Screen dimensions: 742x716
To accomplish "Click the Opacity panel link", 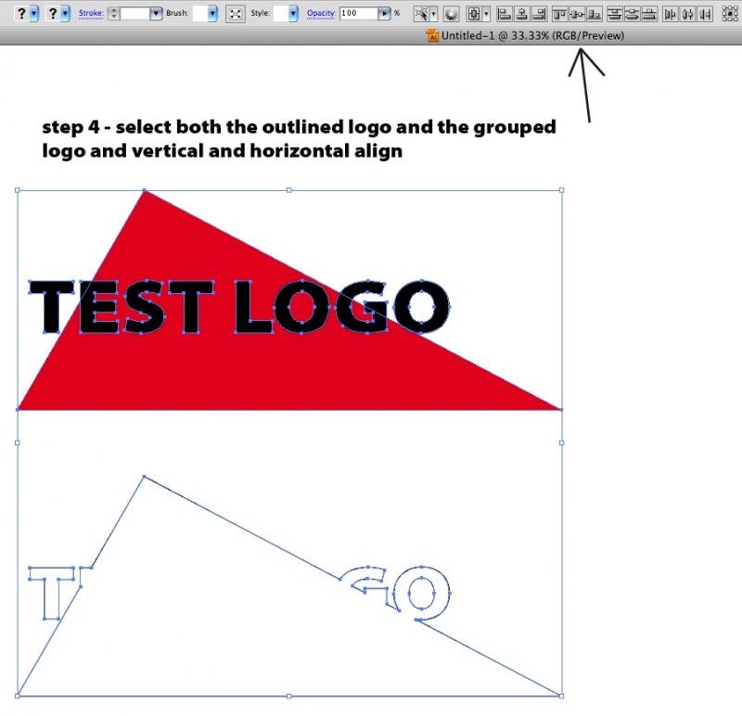I will point(321,13).
